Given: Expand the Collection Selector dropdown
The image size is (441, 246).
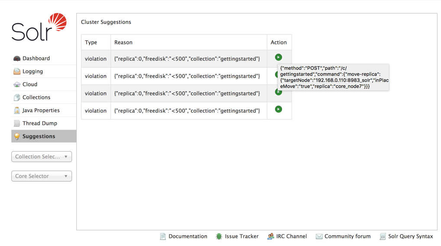Looking at the screenshot, I should pos(42,157).
